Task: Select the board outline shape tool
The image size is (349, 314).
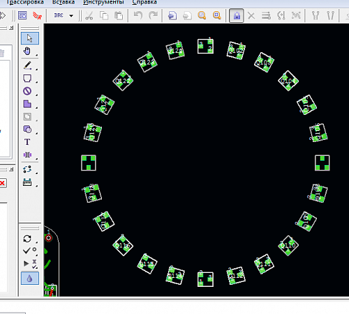Action: [x=27, y=78]
